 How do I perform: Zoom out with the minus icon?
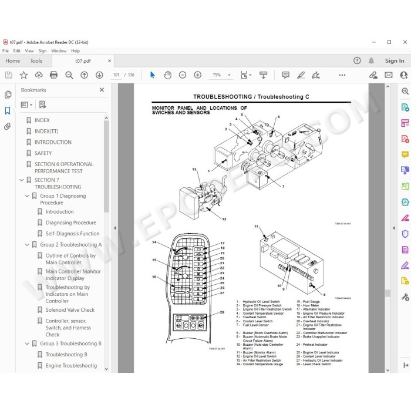(183, 75)
